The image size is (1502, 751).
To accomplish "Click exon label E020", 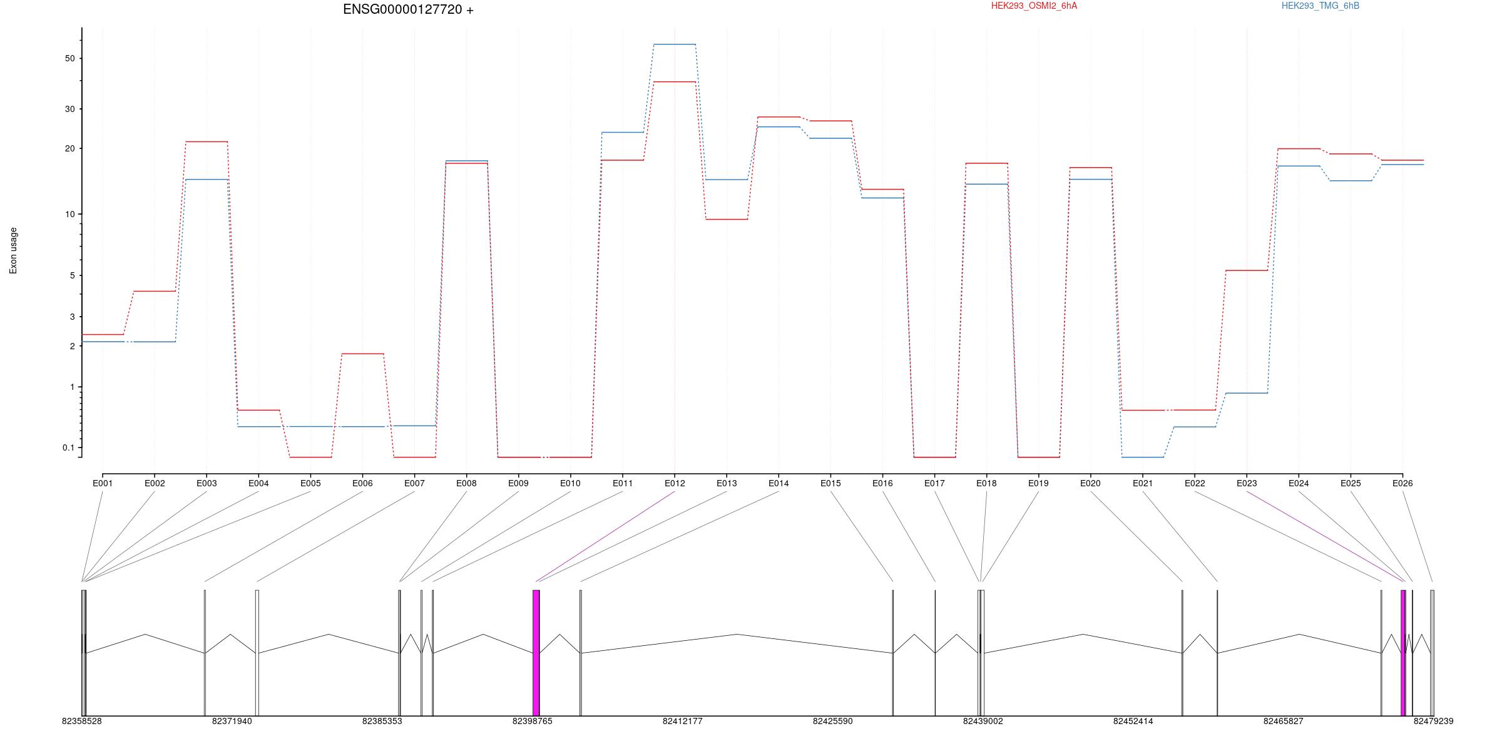I will pyautogui.click(x=1090, y=483).
